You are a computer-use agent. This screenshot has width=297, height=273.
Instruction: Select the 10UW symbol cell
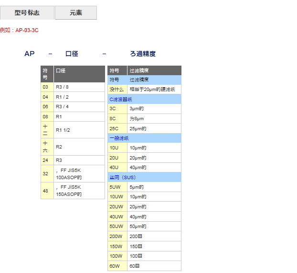(x=117, y=197)
